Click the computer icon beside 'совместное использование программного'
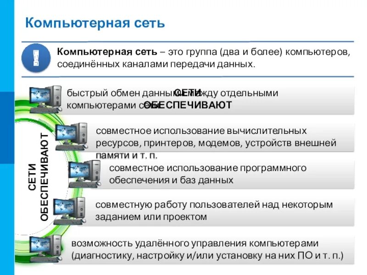This screenshot has width=367, height=275. tap(84, 174)
